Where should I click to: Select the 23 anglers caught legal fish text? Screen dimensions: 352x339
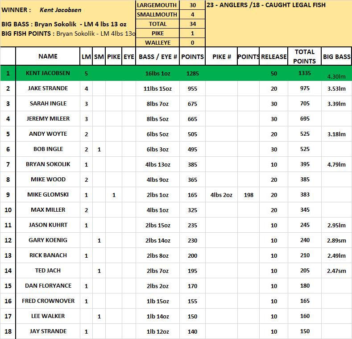266,5
